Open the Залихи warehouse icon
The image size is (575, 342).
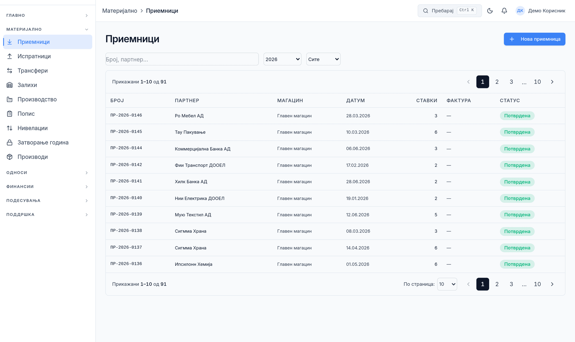10,85
